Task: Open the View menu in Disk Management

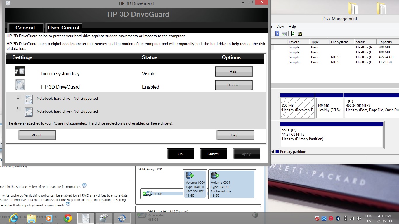Action: click(x=280, y=27)
